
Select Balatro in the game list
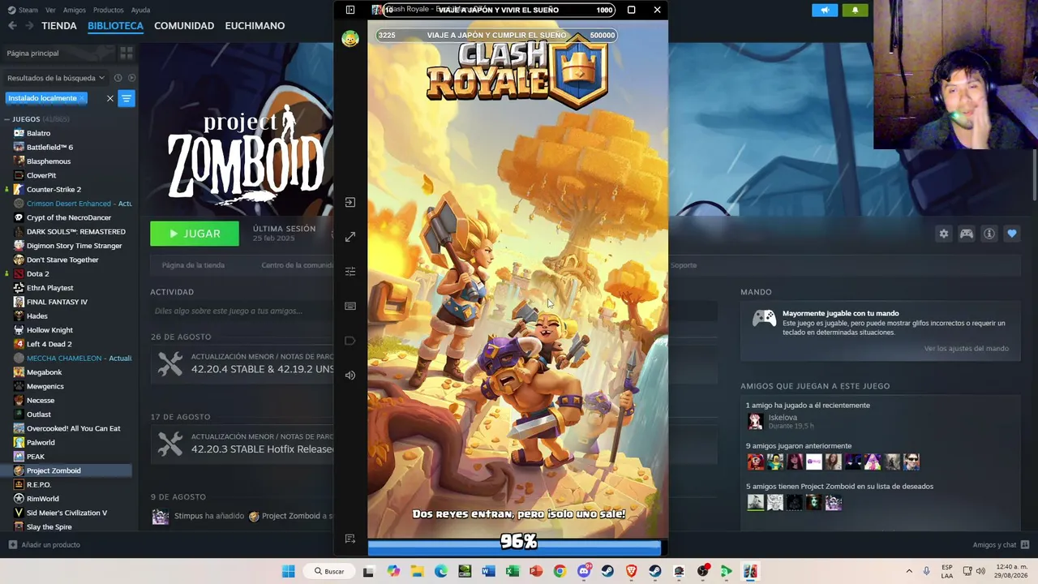[38, 133]
